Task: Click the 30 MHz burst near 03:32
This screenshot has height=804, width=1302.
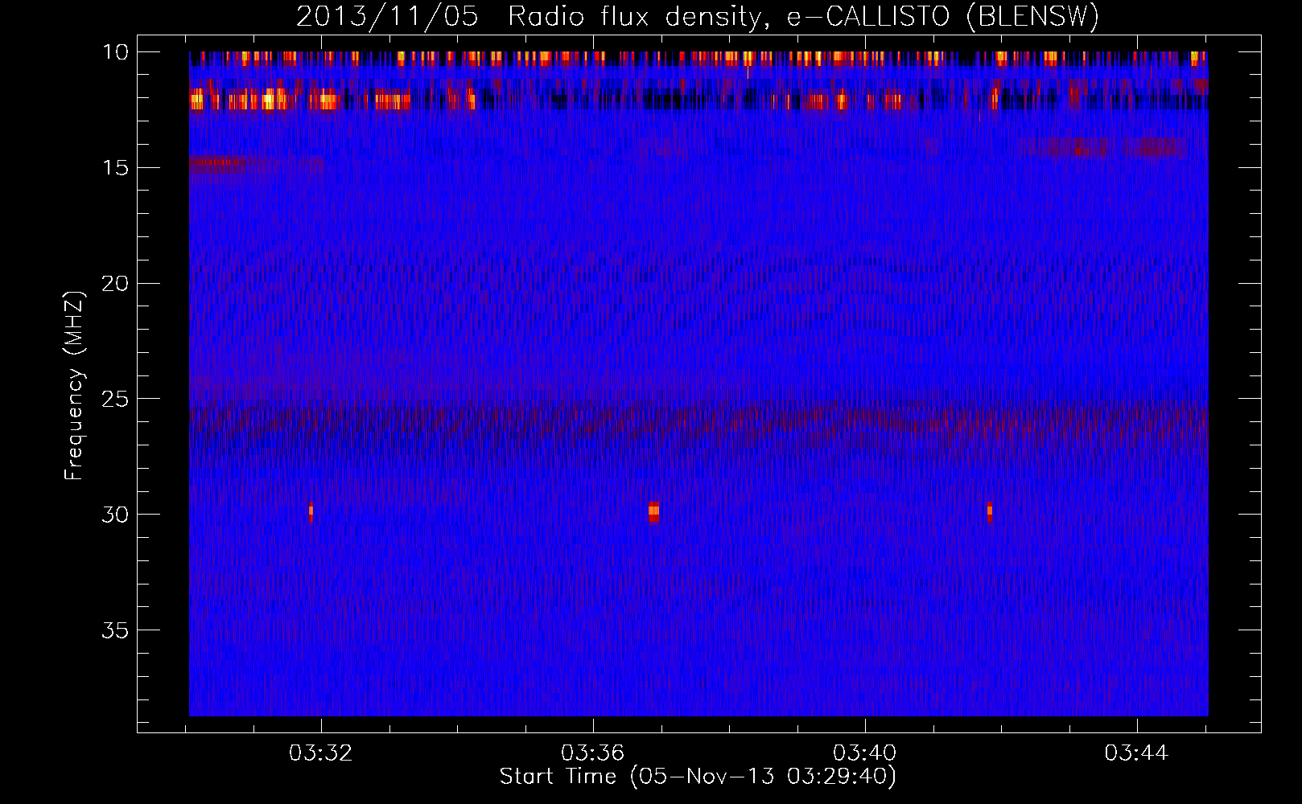Action: click(x=311, y=512)
